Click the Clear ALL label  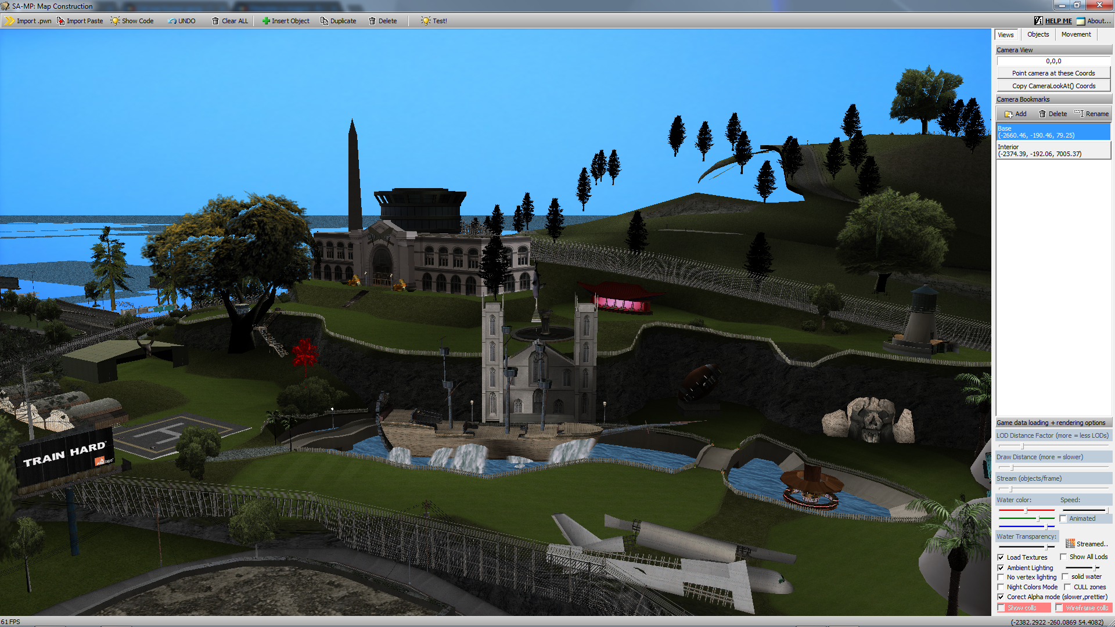click(x=235, y=21)
